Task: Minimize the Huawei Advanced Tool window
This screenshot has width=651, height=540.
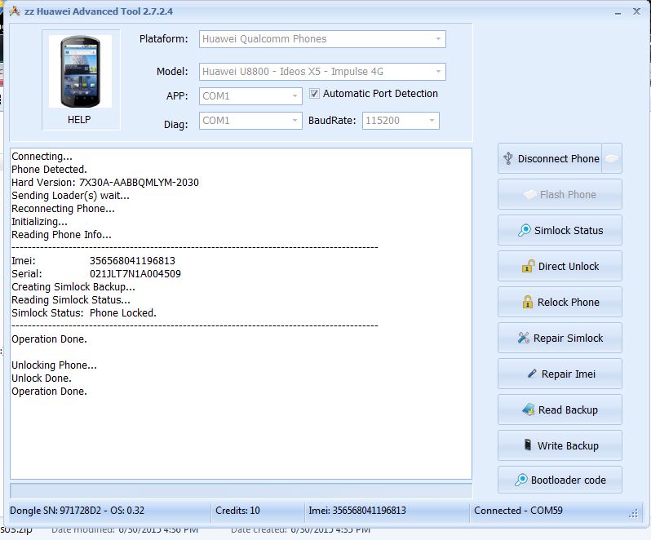Action: (x=618, y=12)
